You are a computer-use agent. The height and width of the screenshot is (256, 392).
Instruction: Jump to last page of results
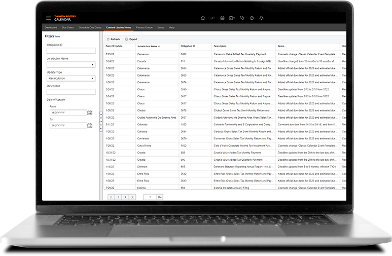pyautogui.click(x=132, y=197)
